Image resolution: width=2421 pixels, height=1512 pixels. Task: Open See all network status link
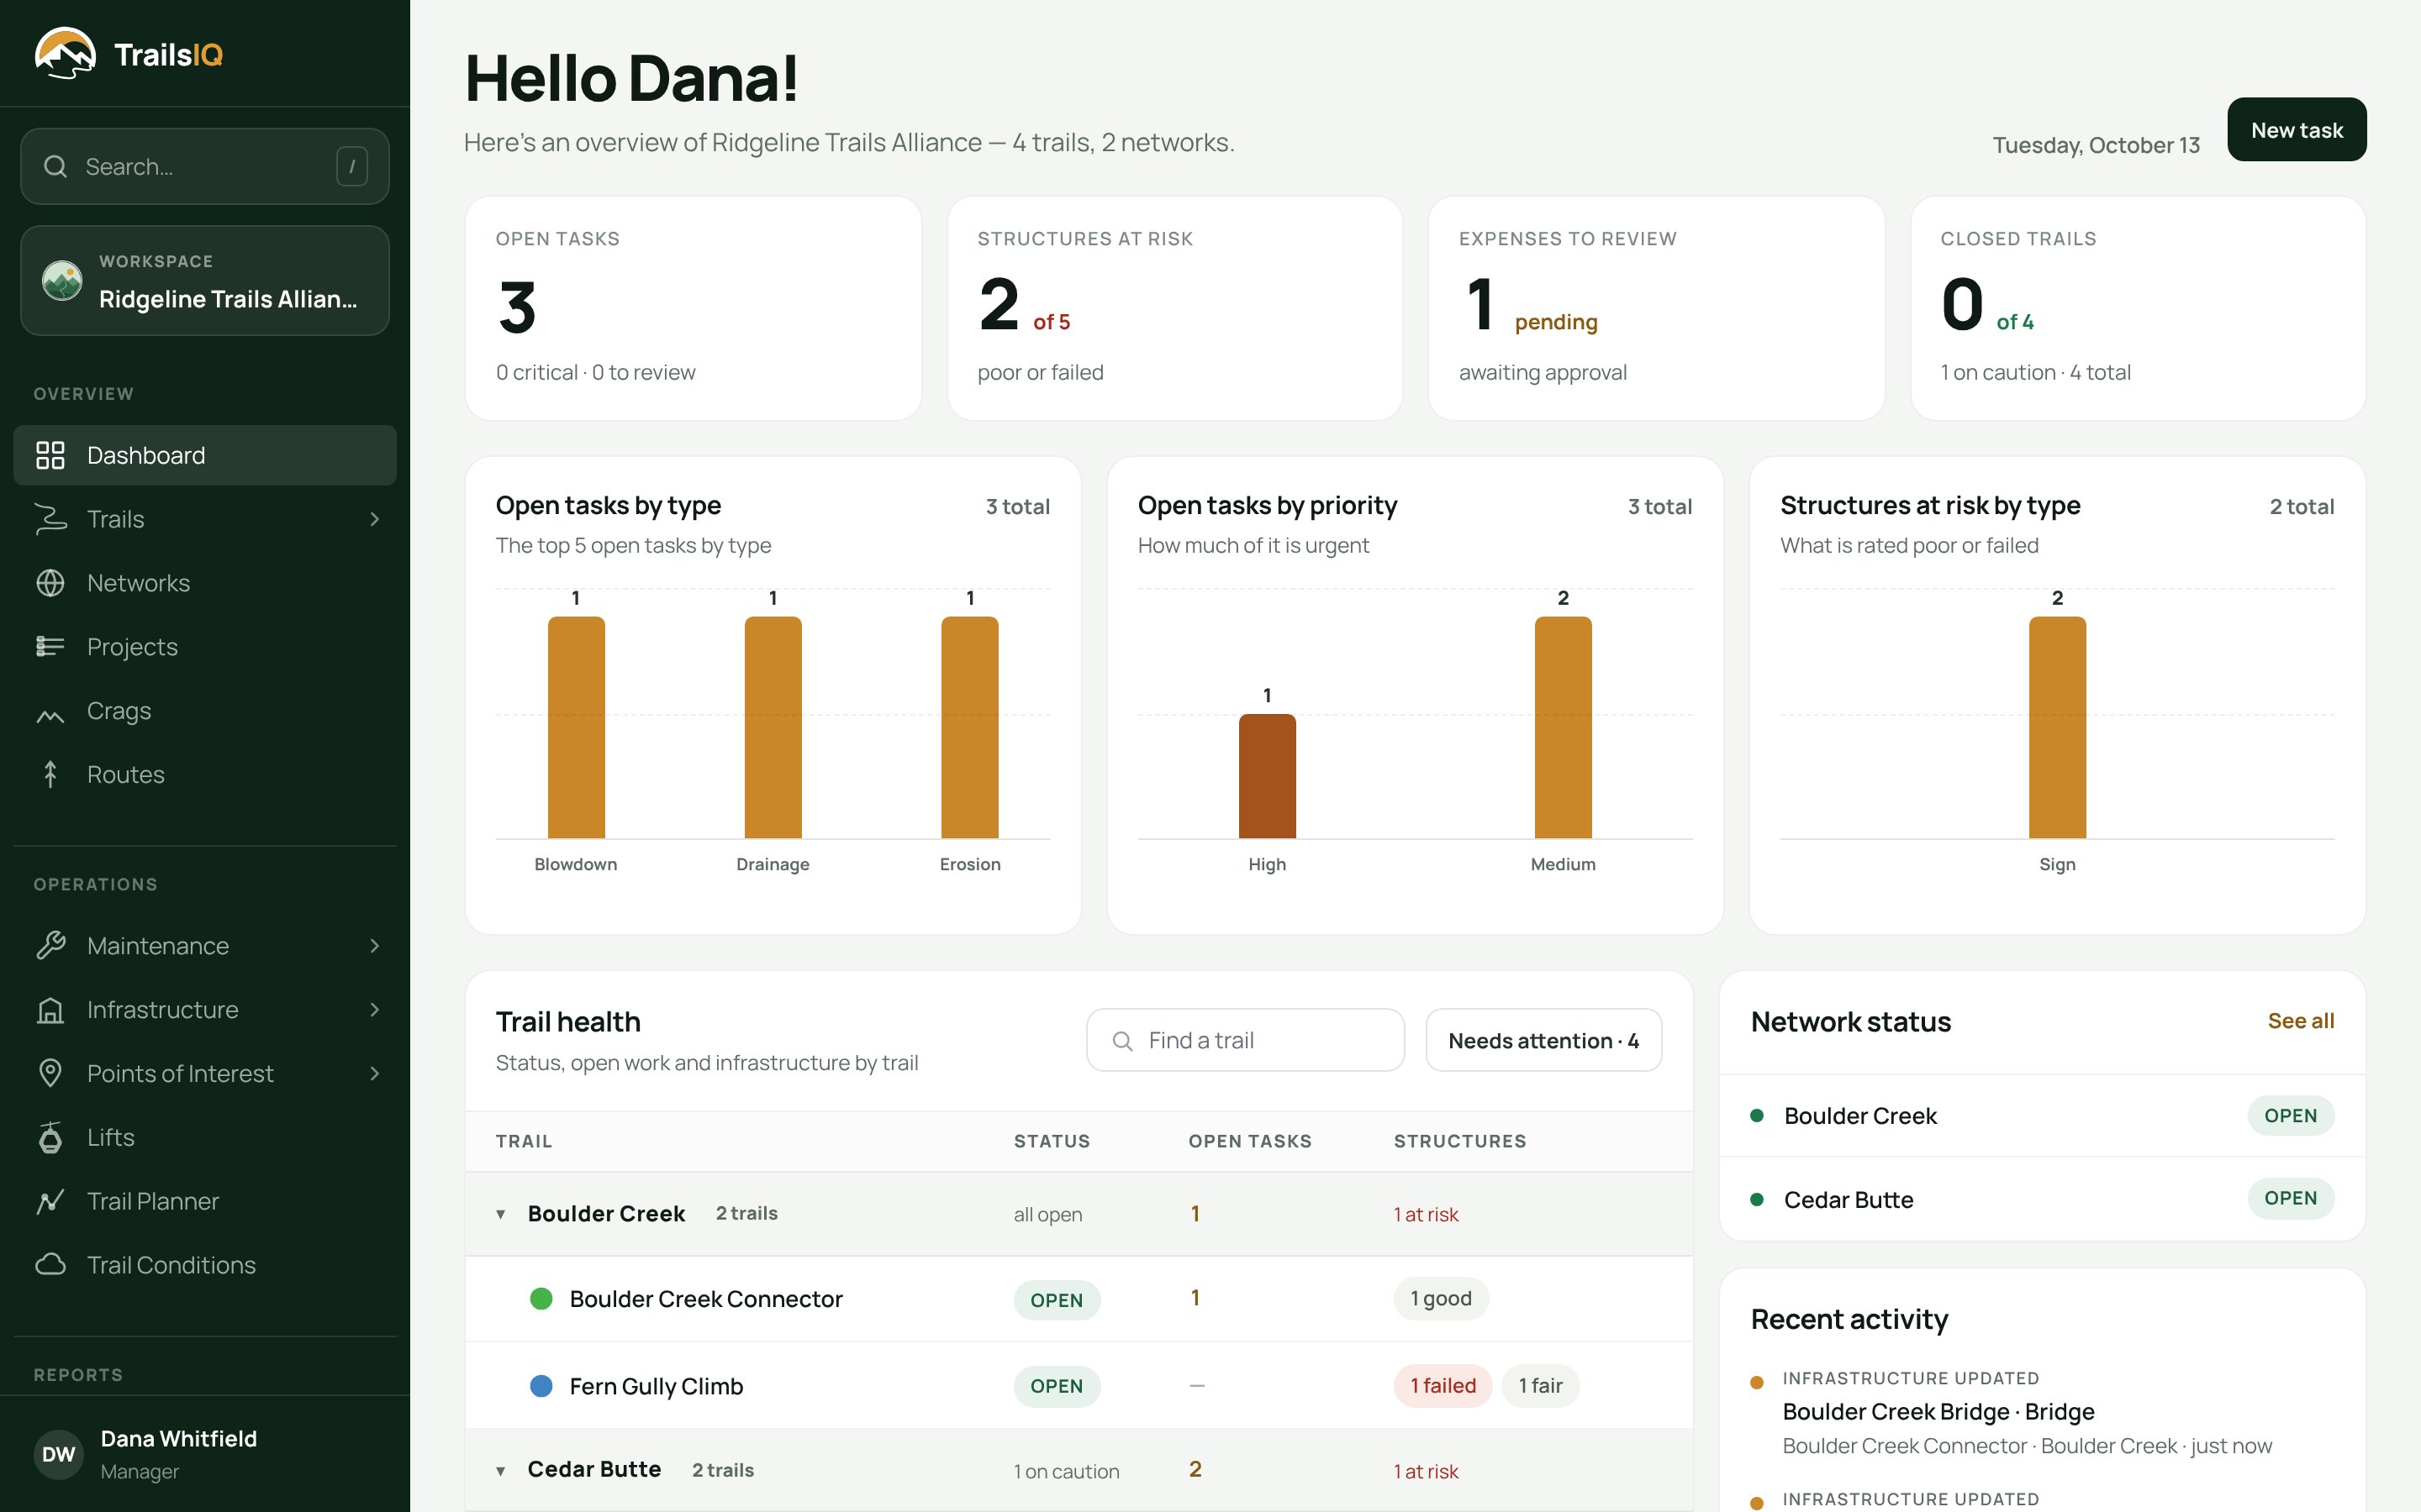tap(2300, 1021)
